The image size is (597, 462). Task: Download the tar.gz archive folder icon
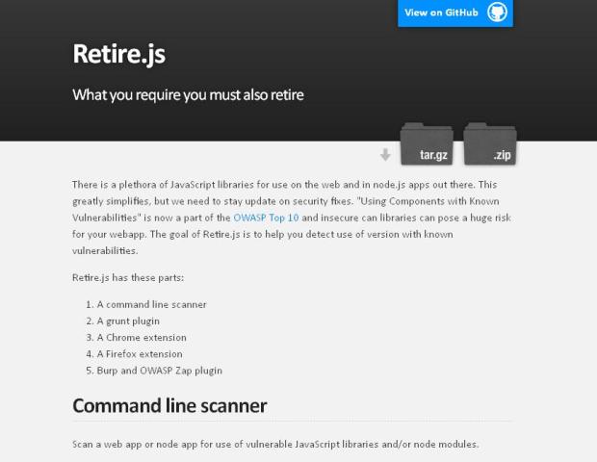[426, 143]
